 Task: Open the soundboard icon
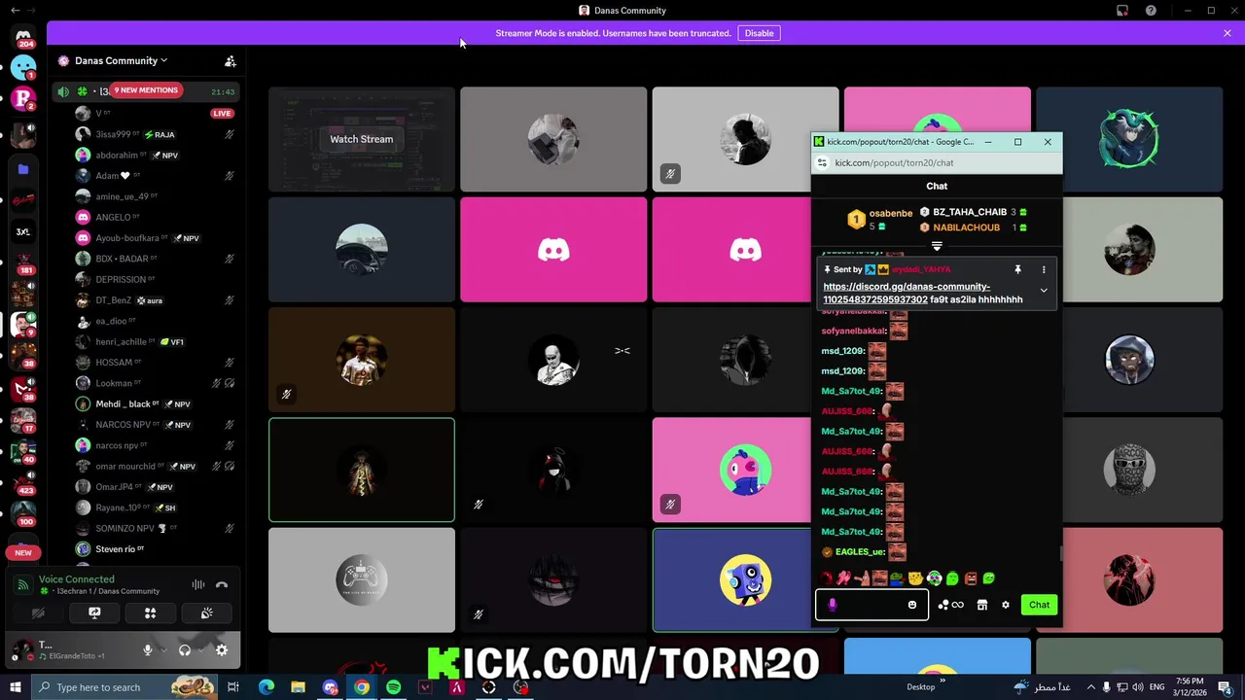206,613
